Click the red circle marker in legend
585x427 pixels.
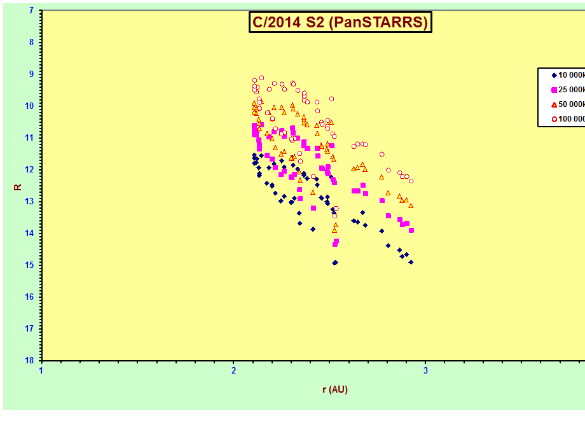tap(554, 120)
